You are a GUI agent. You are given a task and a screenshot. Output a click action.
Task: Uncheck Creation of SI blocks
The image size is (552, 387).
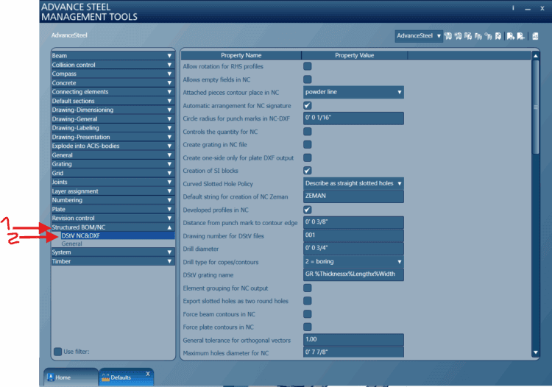coord(308,170)
